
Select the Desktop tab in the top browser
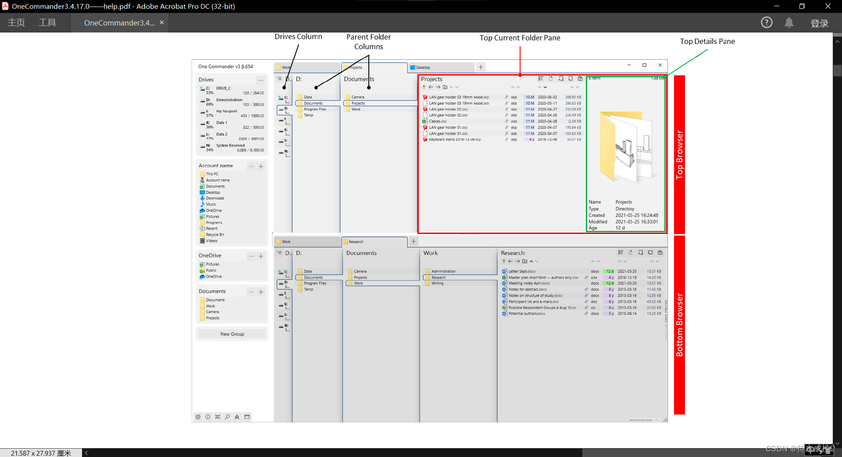[442, 68]
